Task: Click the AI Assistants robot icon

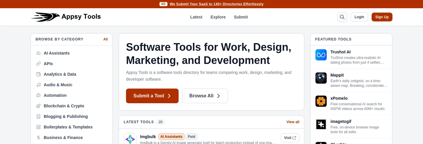Action: pyautogui.click(x=38, y=53)
